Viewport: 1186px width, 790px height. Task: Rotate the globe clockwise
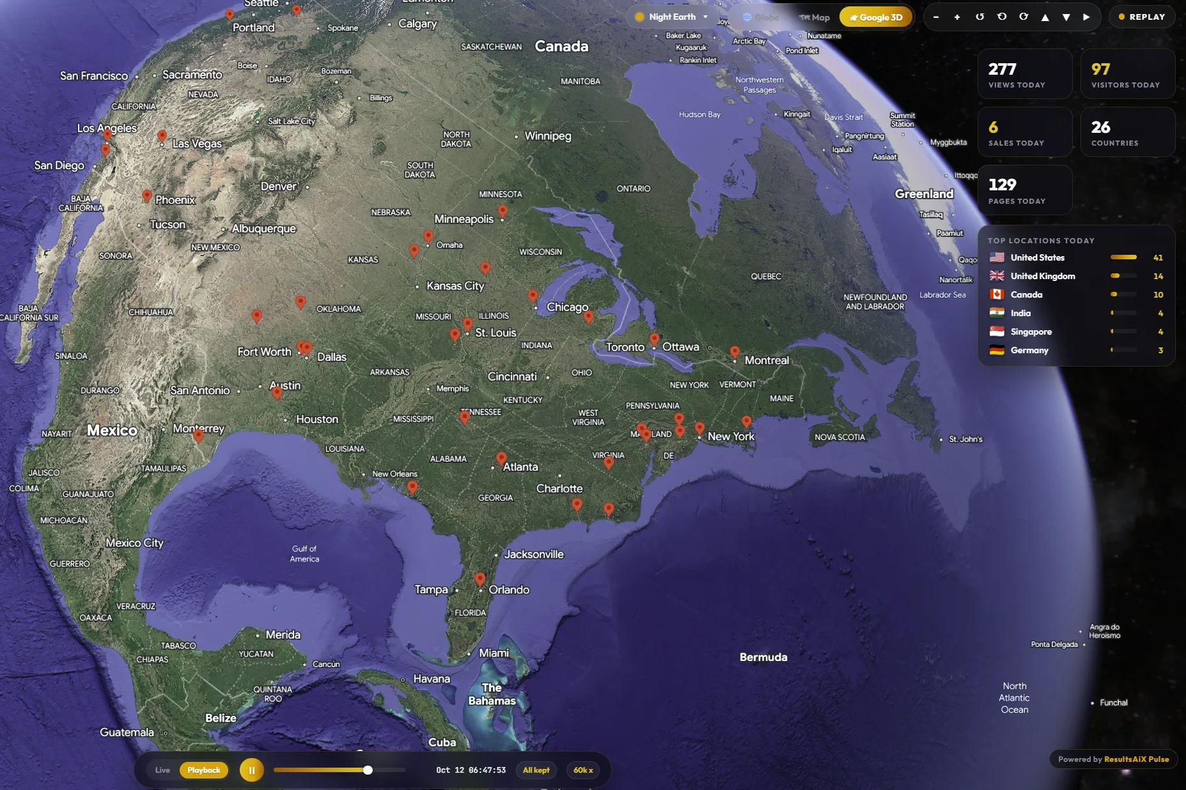(1024, 17)
